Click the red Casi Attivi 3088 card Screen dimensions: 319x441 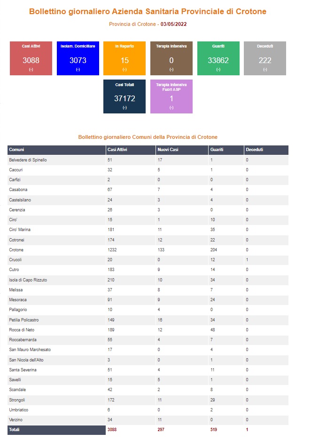31,58
